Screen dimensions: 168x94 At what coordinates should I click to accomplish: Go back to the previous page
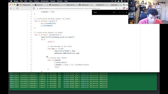click(11, 8)
